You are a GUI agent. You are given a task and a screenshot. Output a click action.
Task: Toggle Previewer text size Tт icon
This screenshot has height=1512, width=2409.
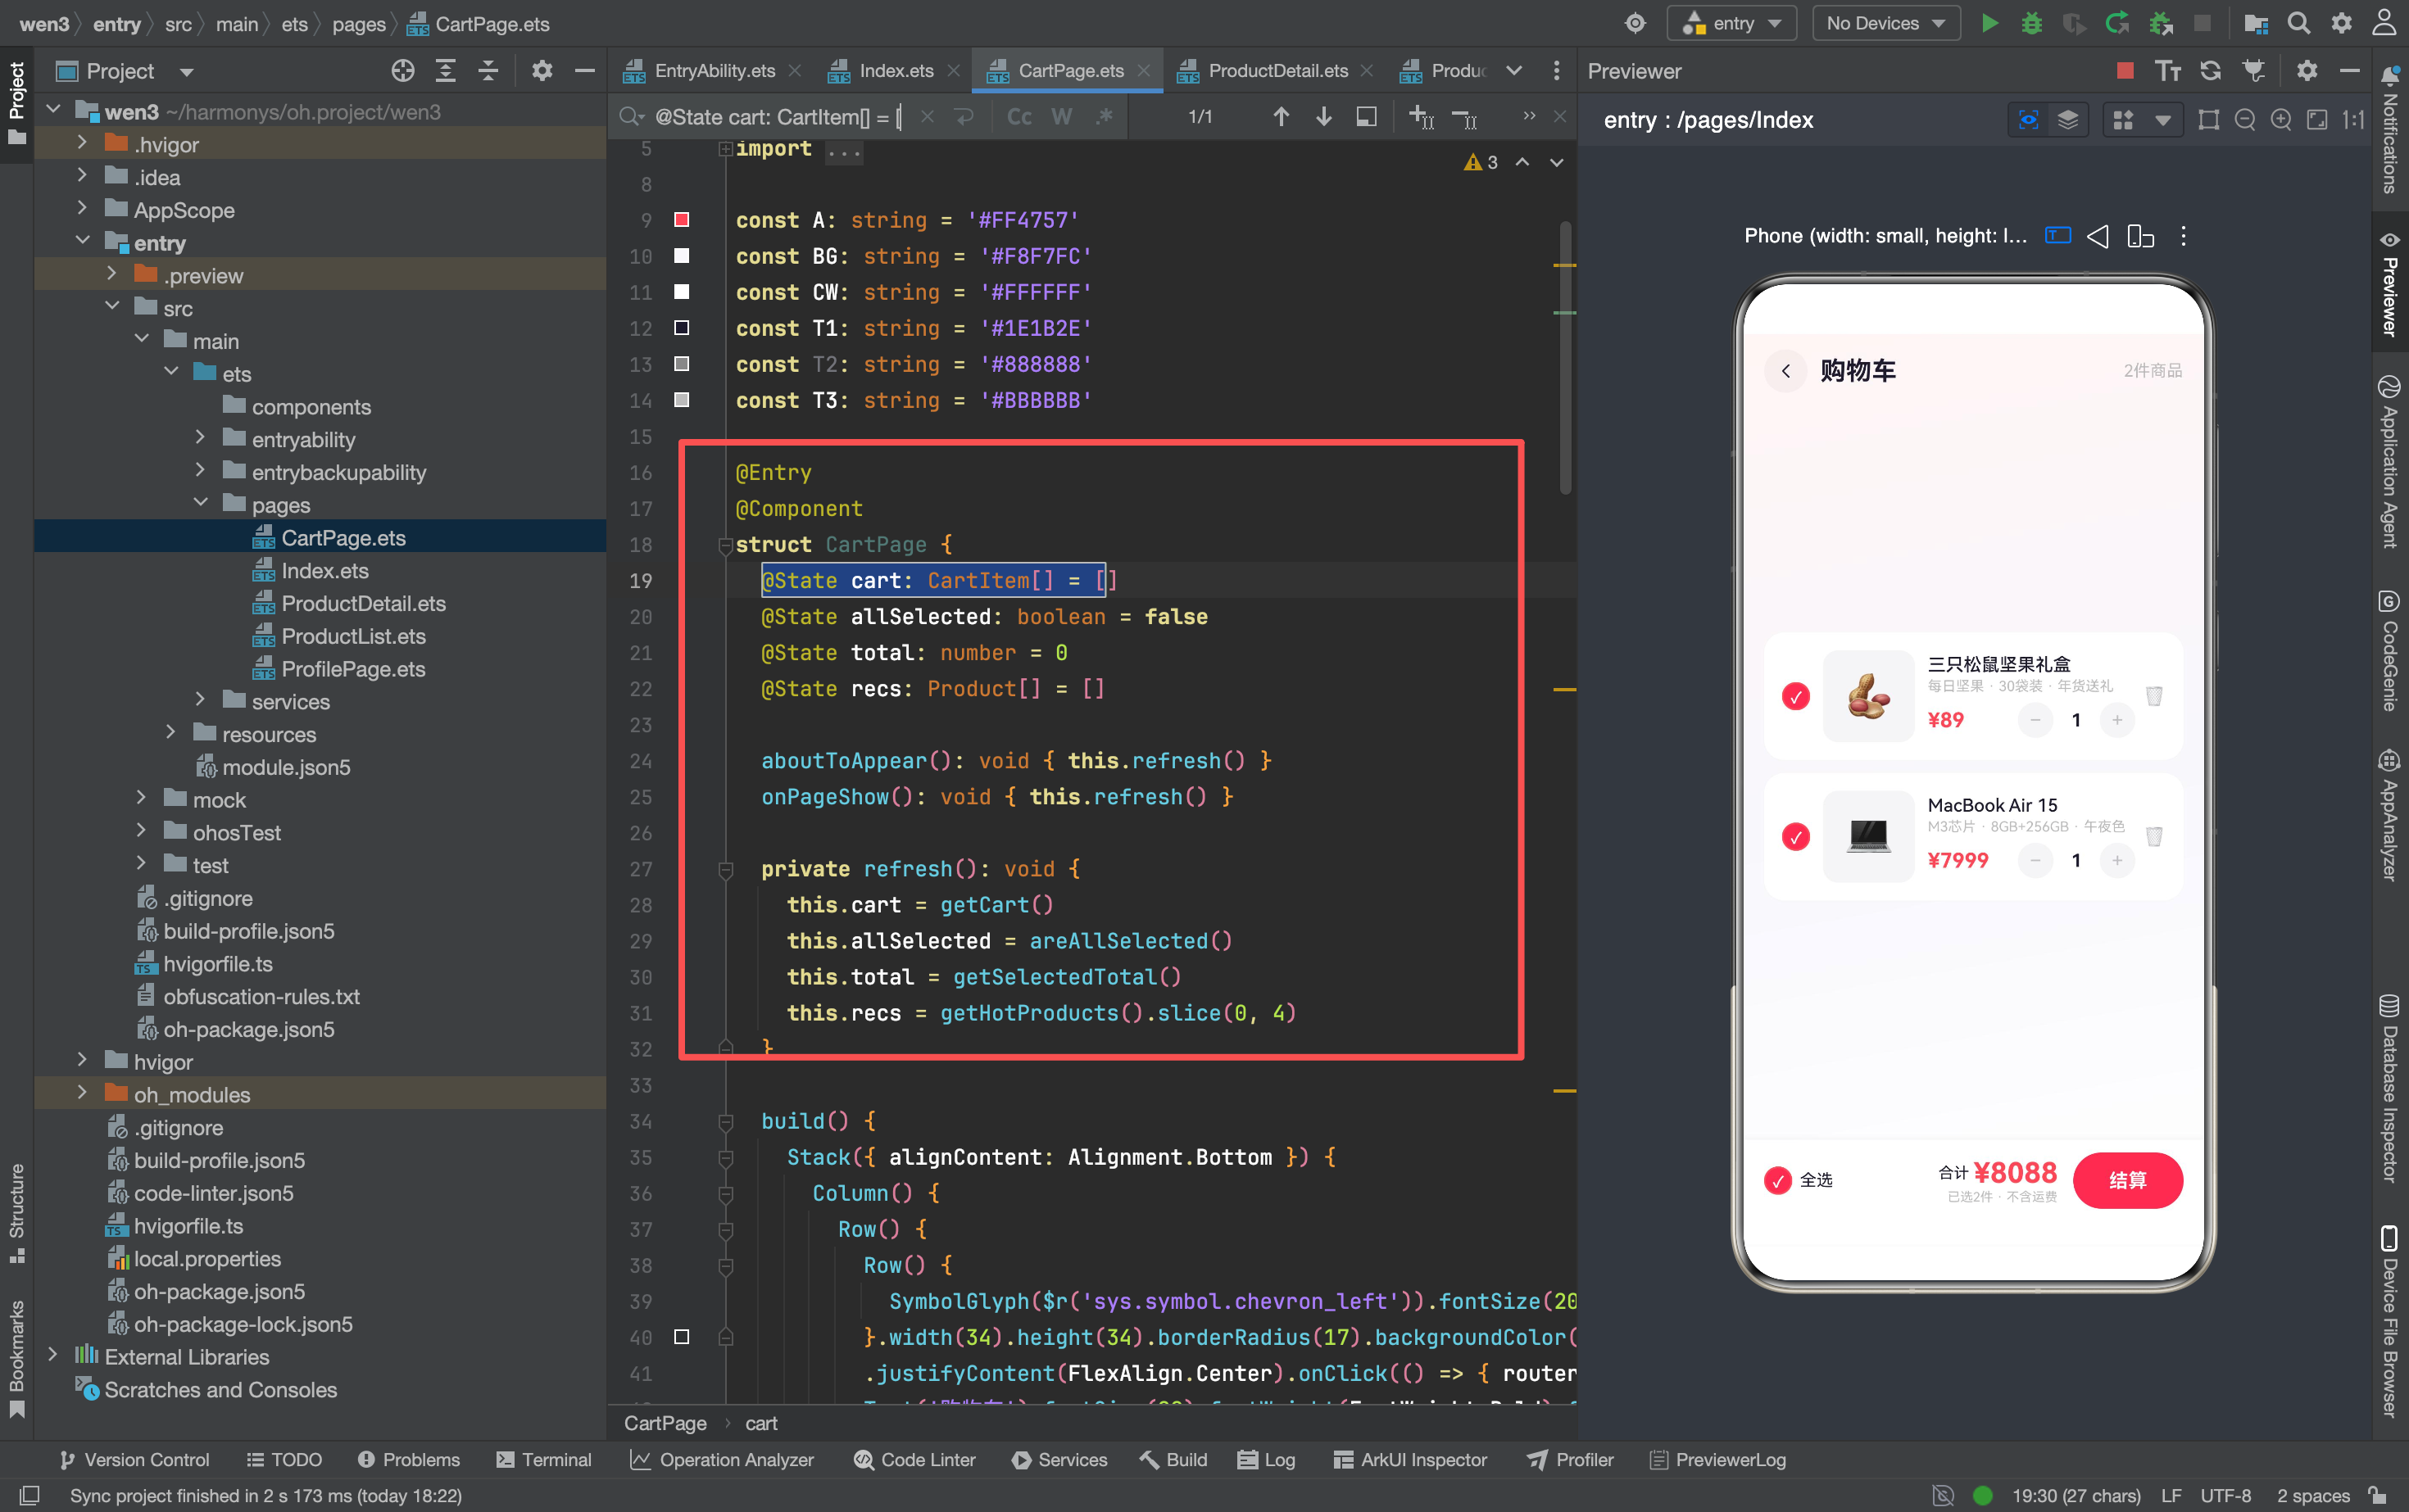pyautogui.click(x=2168, y=70)
